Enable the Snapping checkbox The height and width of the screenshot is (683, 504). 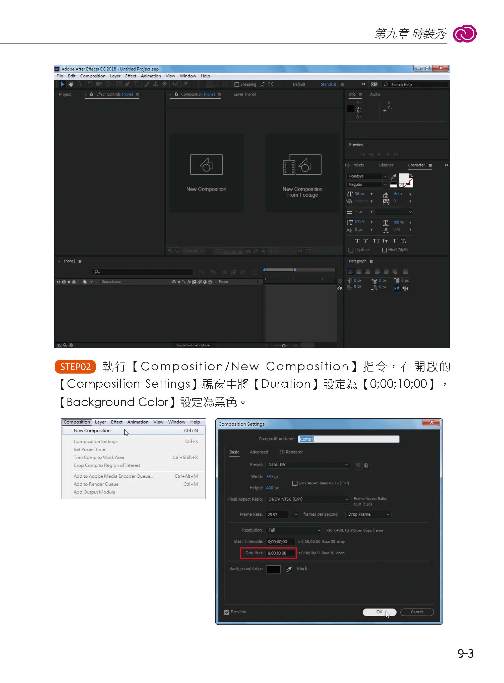(x=237, y=85)
